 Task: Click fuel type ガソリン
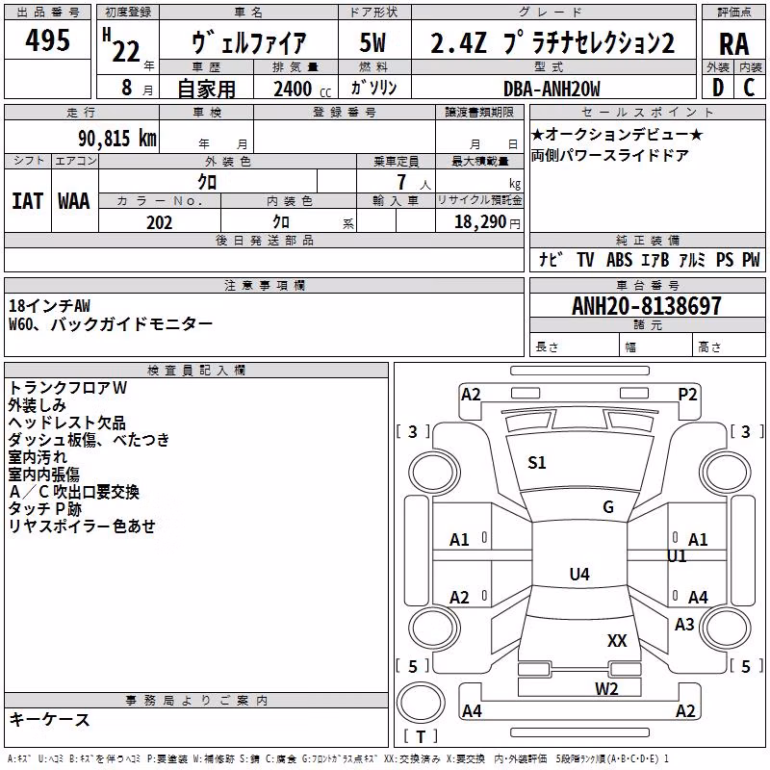click(373, 88)
